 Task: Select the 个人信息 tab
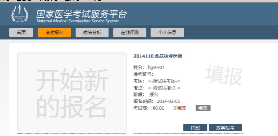[x=167, y=33]
